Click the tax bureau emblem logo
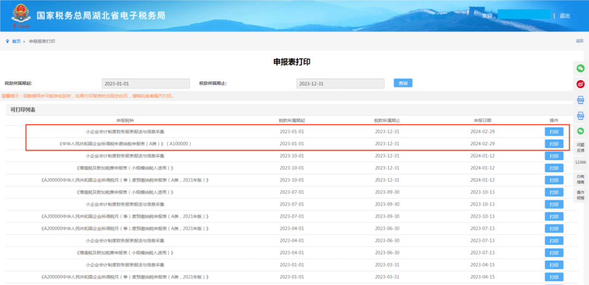 tap(20, 16)
